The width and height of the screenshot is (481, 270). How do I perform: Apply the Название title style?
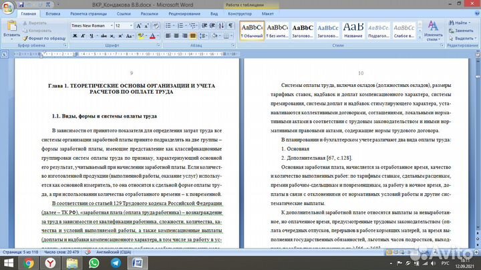[x=353, y=30]
